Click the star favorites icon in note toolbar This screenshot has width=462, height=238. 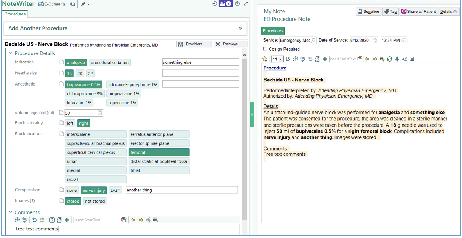265,59
